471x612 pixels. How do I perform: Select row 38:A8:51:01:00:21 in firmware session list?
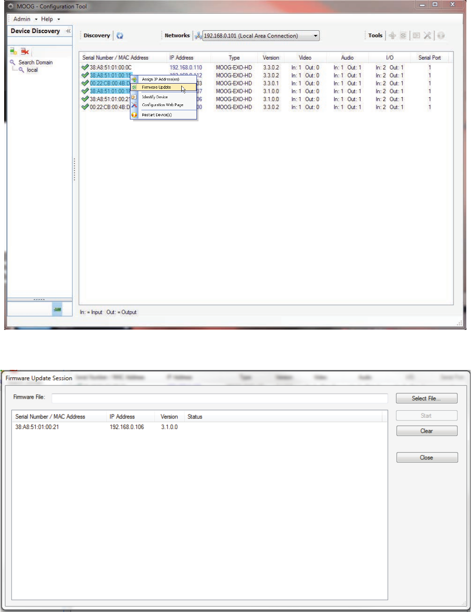199,427
